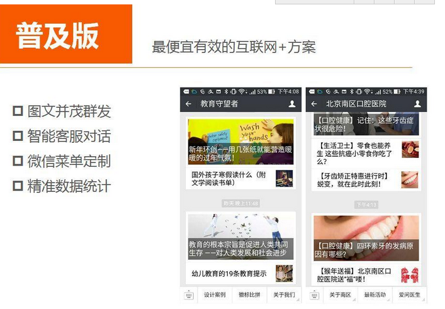Viewport: 445px width, 309px height.
Task: Open the 关于南区 menu item
Action: tap(340, 295)
